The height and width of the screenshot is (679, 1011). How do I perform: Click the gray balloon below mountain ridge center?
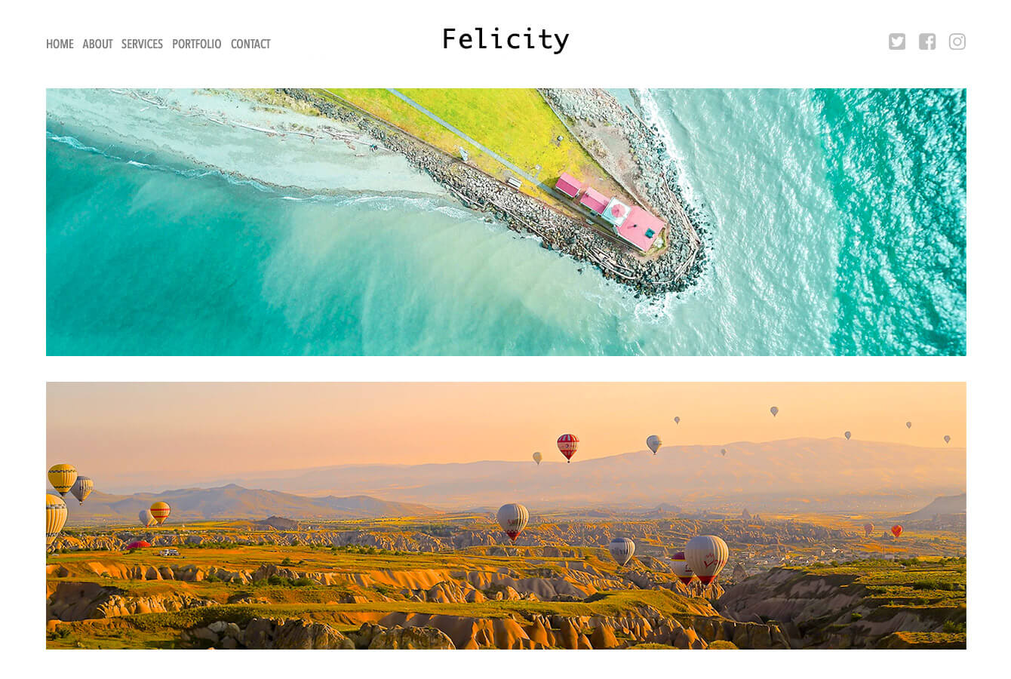pos(512,521)
